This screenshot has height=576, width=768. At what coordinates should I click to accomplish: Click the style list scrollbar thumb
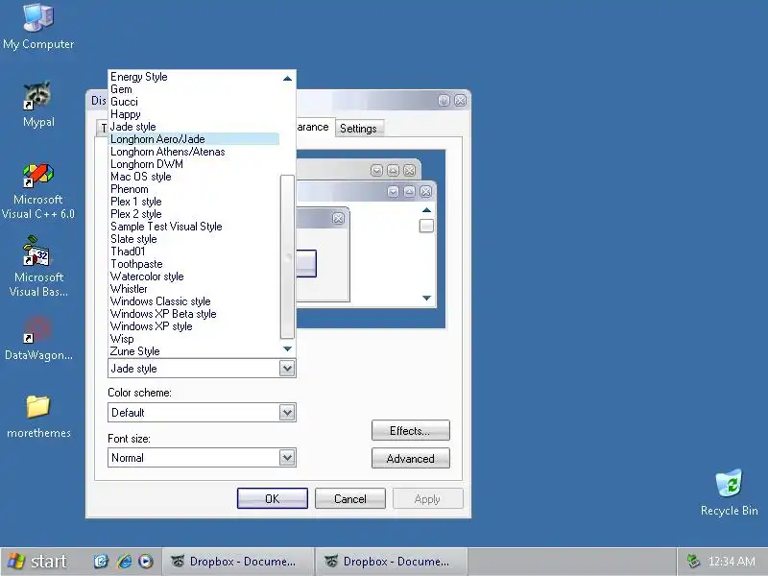pyautogui.click(x=287, y=256)
